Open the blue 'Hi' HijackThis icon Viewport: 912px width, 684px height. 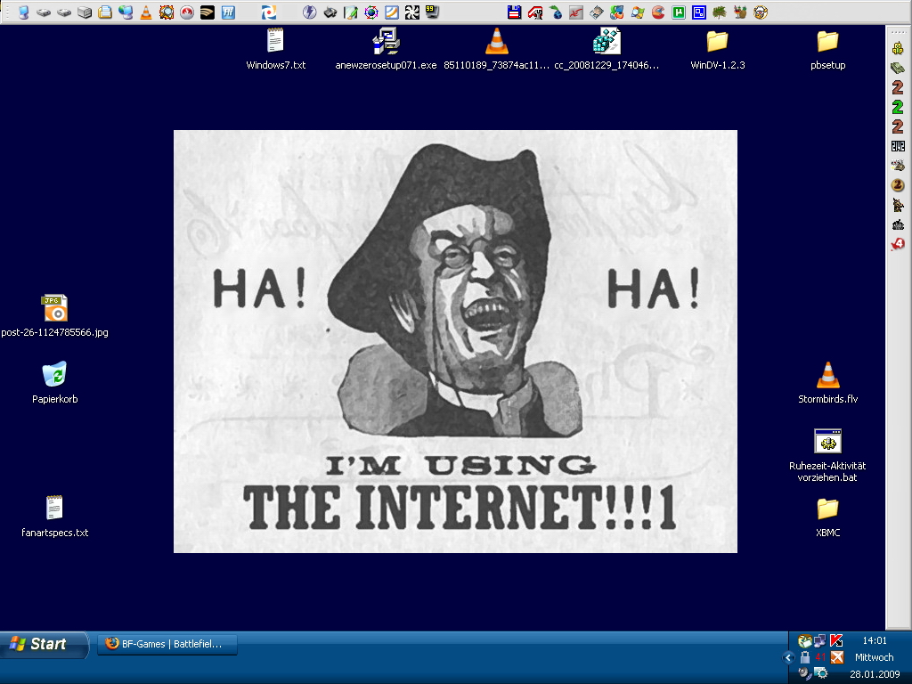click(x=228, y=12)
